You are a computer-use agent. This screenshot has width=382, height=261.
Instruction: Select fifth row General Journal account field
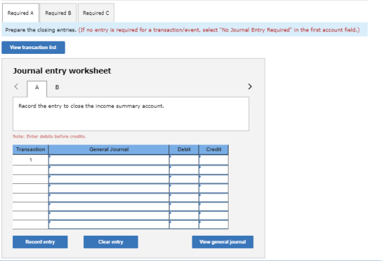tap(109, 198)
